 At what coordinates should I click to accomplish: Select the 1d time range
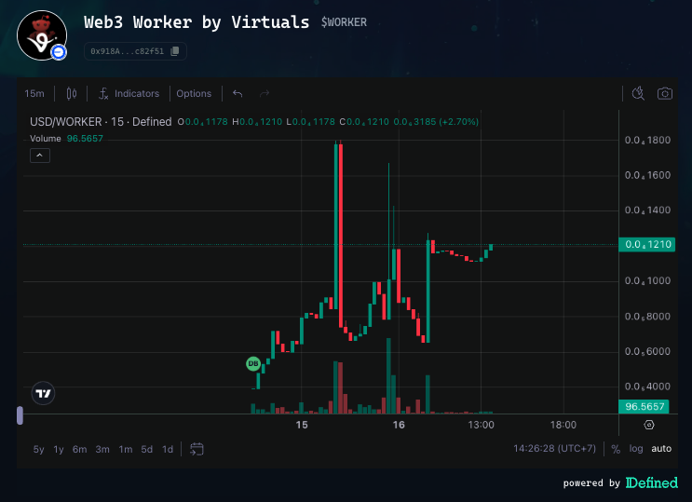pyautogui.click(x=168, y=450)
